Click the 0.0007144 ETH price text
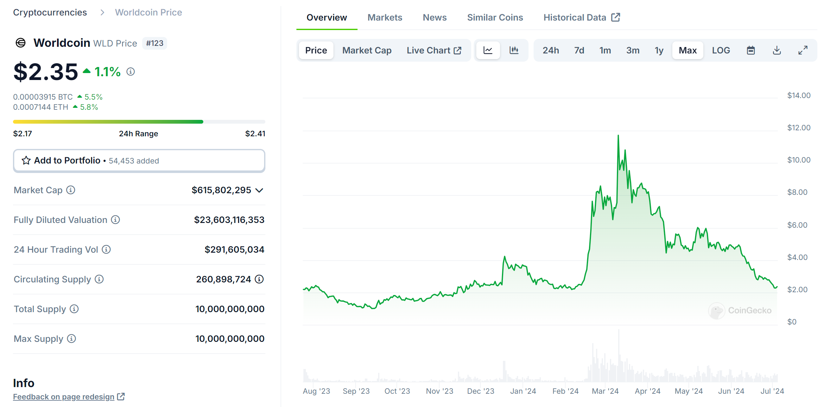The image size is (824, 407). pos(41,107)
